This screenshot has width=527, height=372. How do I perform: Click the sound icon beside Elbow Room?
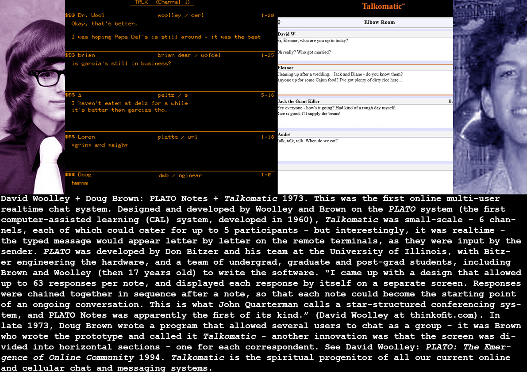coord(279,23)
